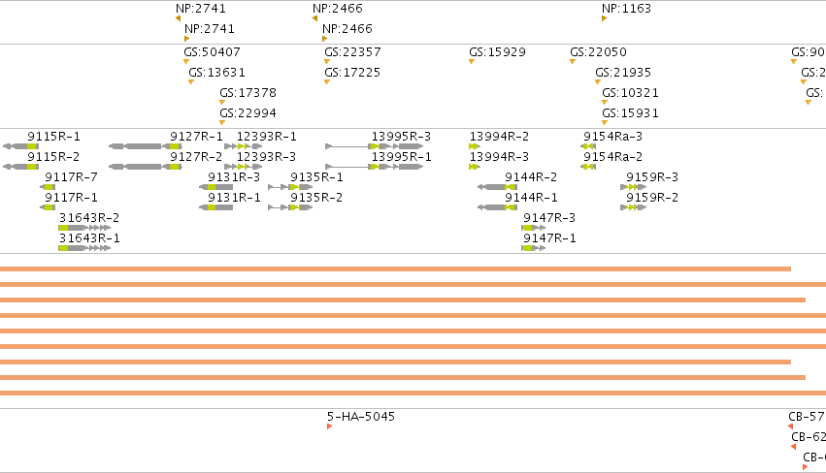The height and width of the screenshot is (473, 826).
Task: Select the GS:15931 insertion marker
Action: click(605, 122)
